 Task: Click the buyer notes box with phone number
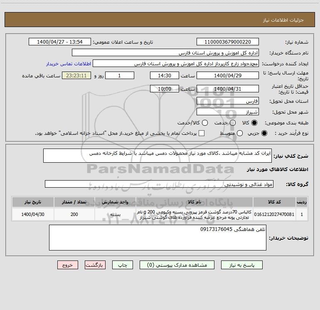158,238
